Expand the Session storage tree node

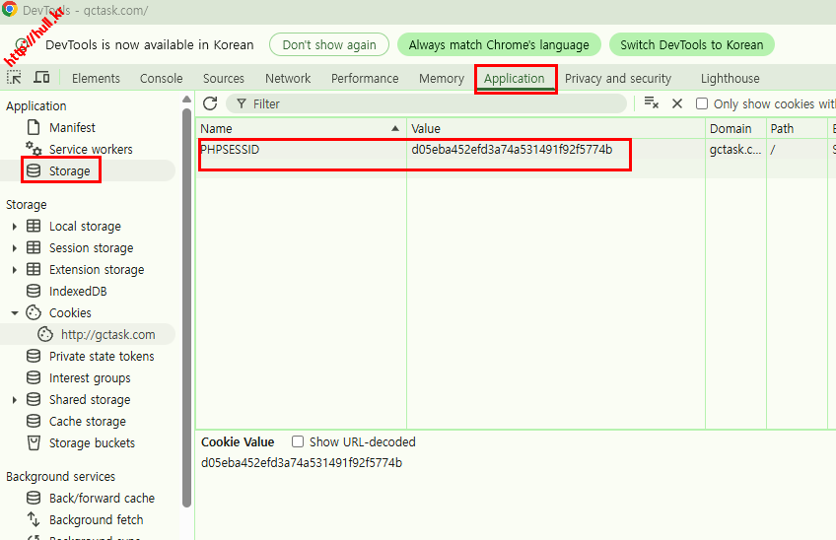14,248
